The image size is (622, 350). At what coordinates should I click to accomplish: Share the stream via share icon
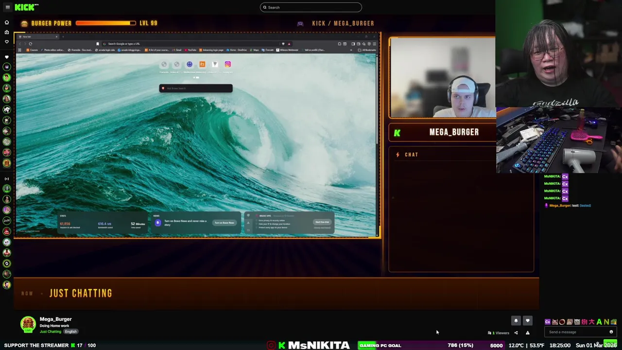(516, 333)
